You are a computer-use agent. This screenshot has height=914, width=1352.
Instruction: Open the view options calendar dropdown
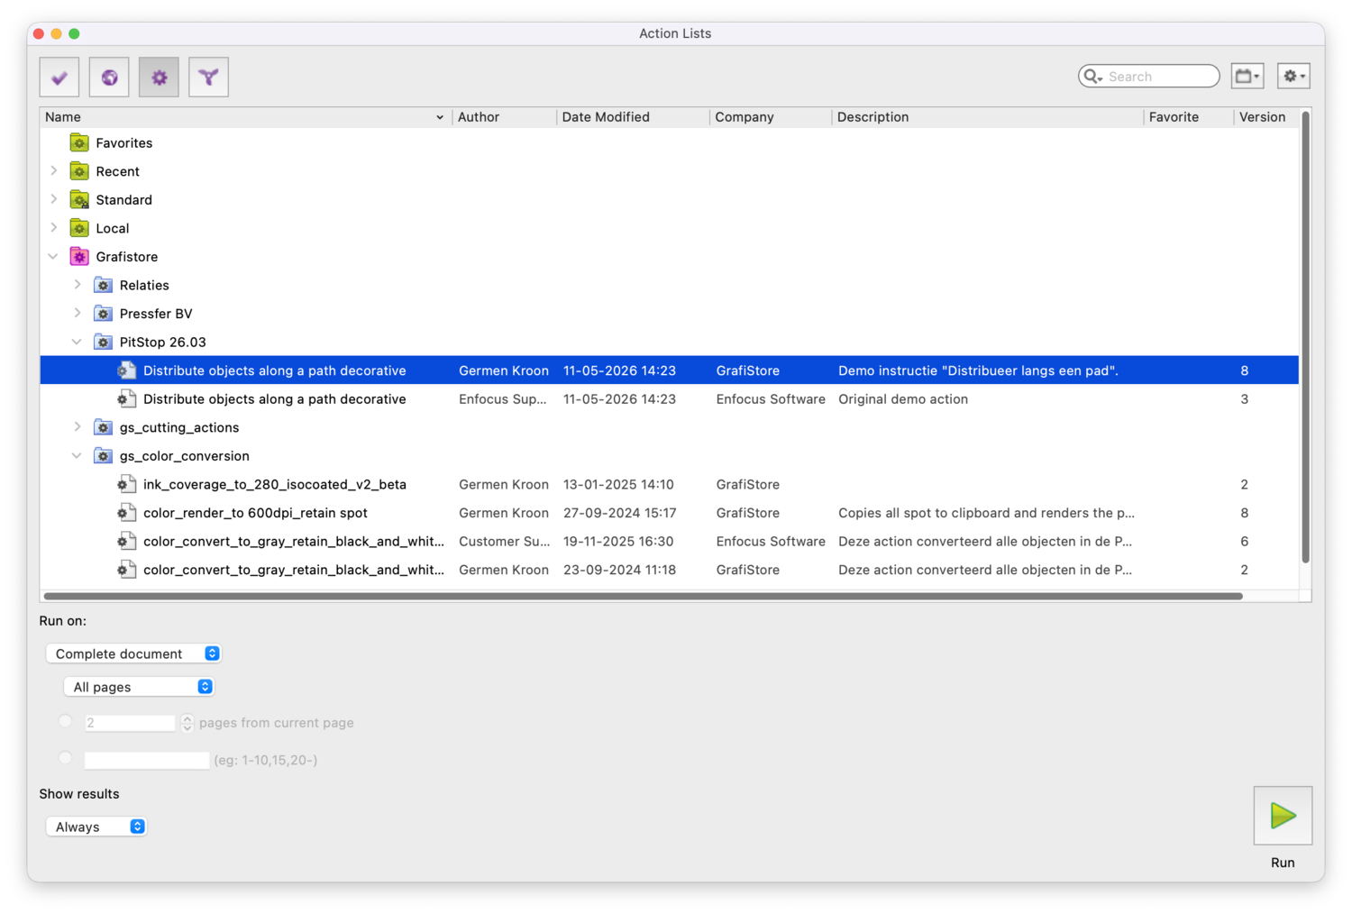1247,77
